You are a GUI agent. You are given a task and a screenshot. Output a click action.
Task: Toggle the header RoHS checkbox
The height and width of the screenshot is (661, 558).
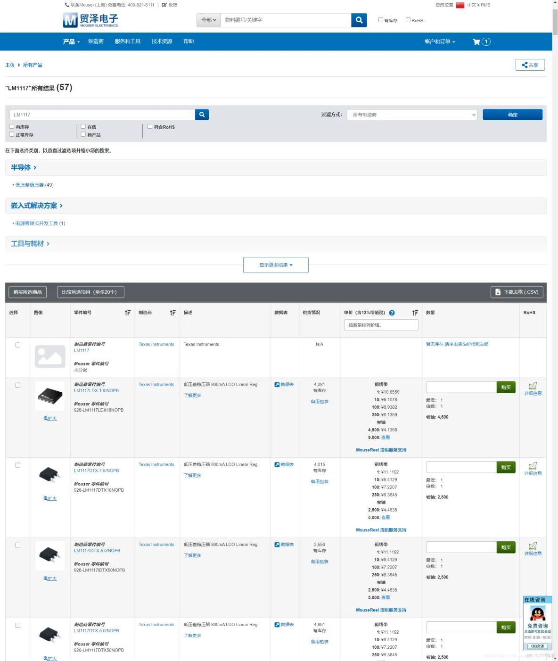(x=408, y=20)
